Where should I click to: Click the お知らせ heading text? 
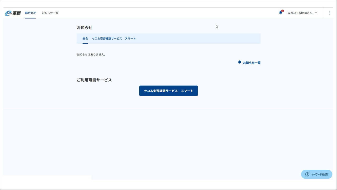point(85,28)
